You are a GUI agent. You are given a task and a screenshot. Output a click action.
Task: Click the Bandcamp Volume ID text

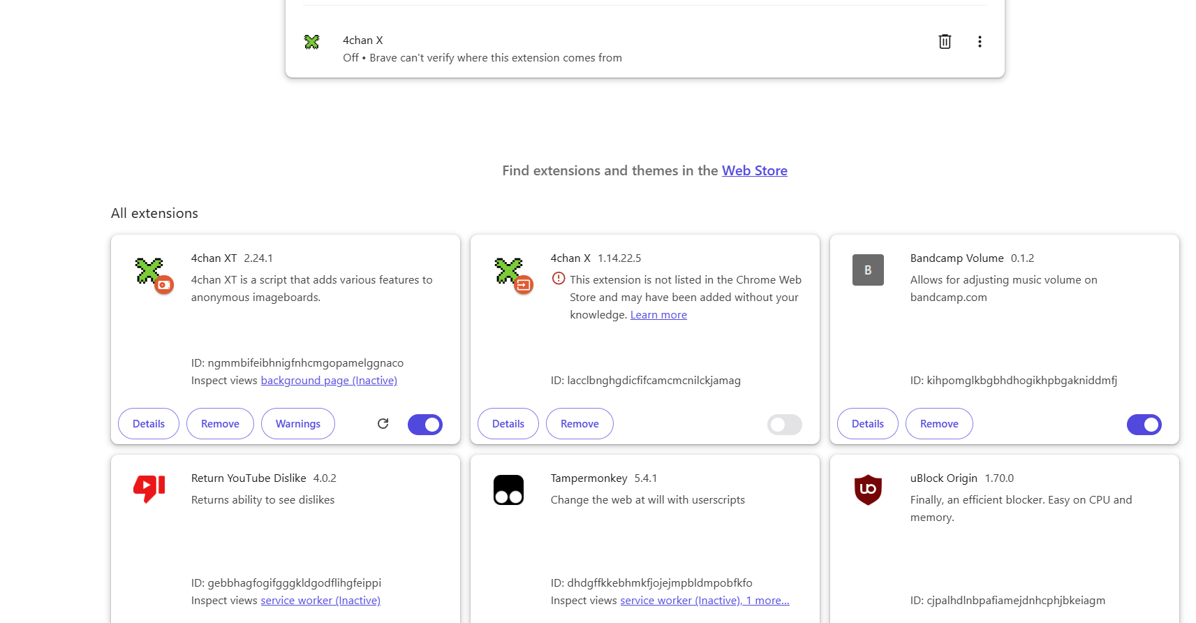point(1014,381)
